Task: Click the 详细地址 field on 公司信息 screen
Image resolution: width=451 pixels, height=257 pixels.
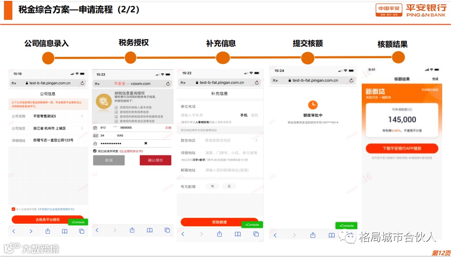Action: (x=48, y=140)
